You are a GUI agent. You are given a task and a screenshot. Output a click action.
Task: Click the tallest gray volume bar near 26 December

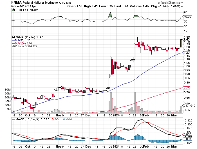click(x=111, y=103)
